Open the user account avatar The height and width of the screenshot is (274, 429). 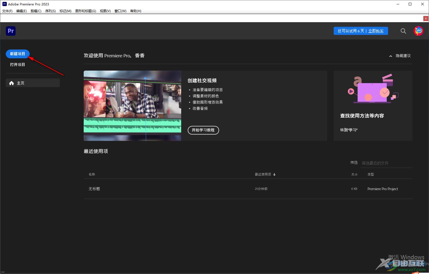[418, 31]
